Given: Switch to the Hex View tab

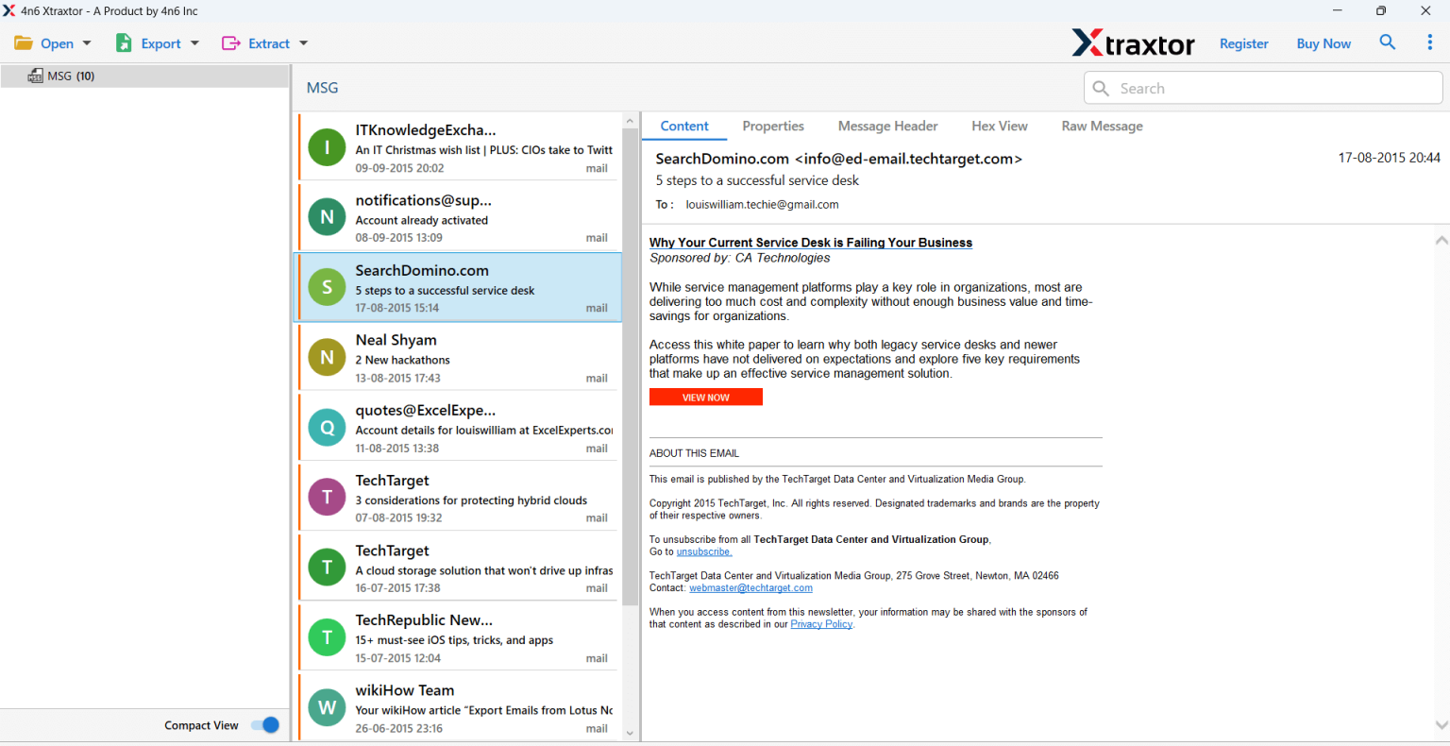Looking at the screenshot, I should click(x=1000, y=126).
